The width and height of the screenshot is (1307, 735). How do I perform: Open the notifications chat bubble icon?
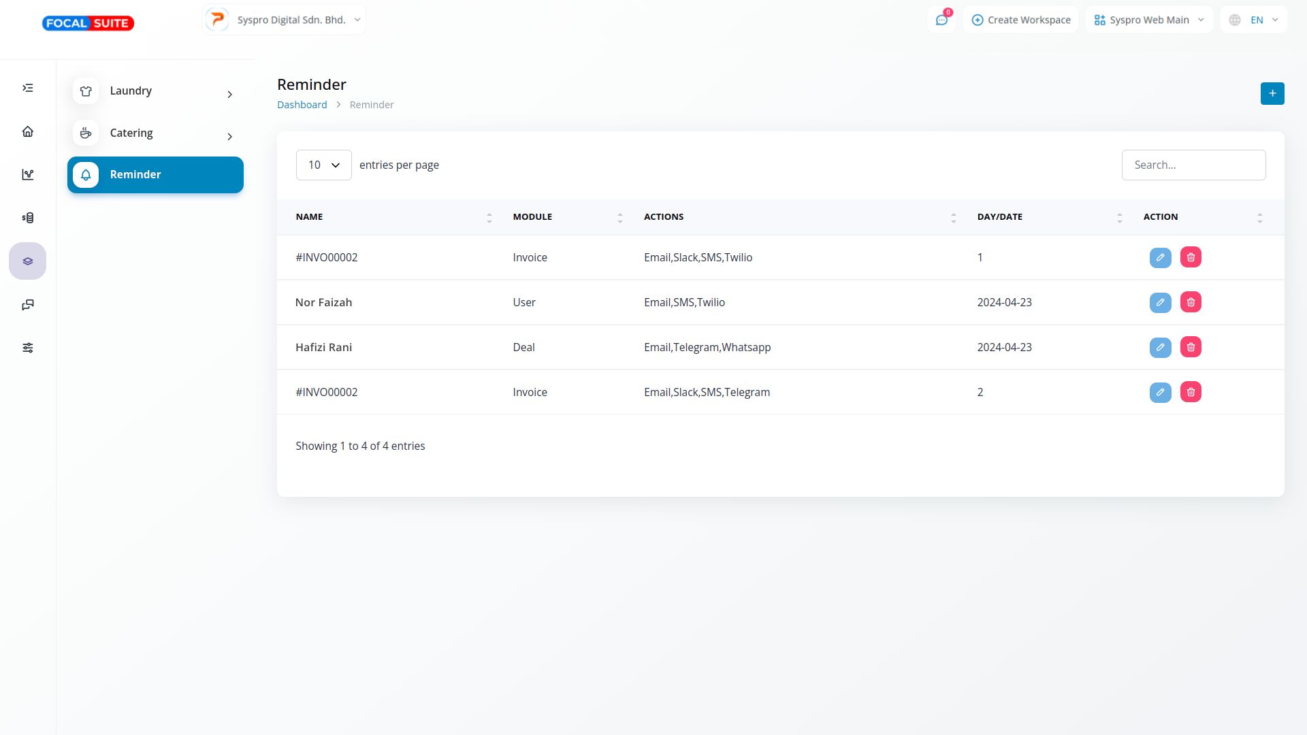(941, 20)
